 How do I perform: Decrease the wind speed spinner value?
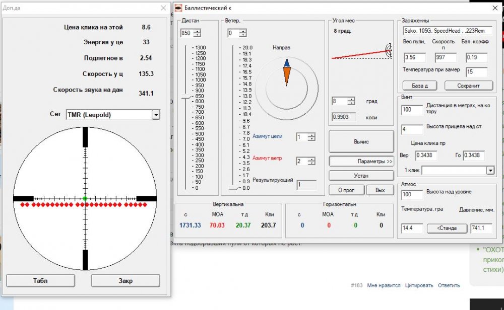click(x=243, y=35)
